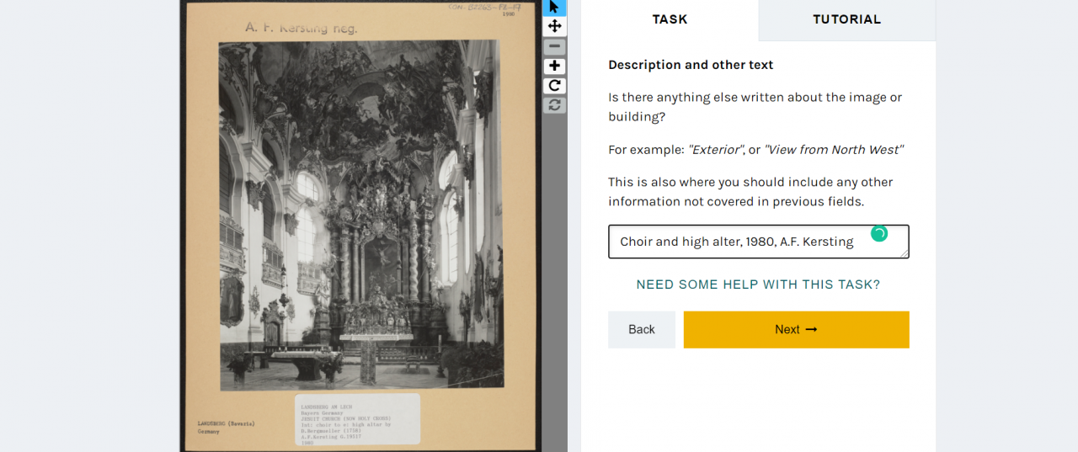
Task: Click the 'A. F. Kersting neg.' handwritten note
Action: (302, 28)
